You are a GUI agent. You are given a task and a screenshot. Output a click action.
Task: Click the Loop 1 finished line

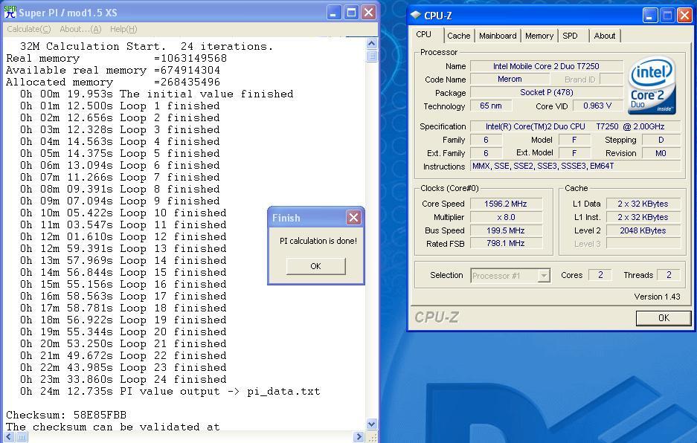[x=120, y=106]
